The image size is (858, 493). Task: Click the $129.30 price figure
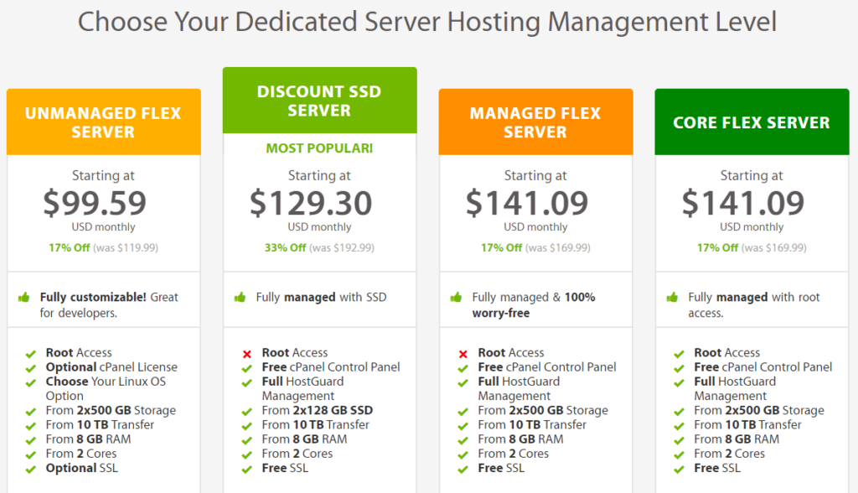(x=319, y=202)
